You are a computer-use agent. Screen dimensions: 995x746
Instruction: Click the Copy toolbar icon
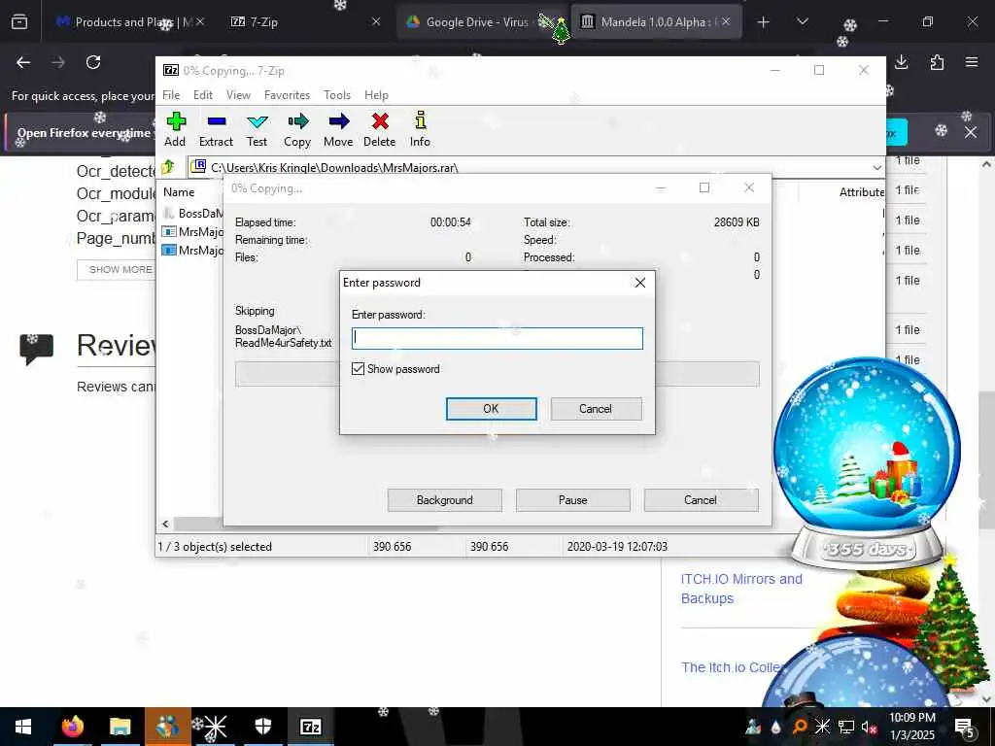pyautogui.click(x=297, y=129)
